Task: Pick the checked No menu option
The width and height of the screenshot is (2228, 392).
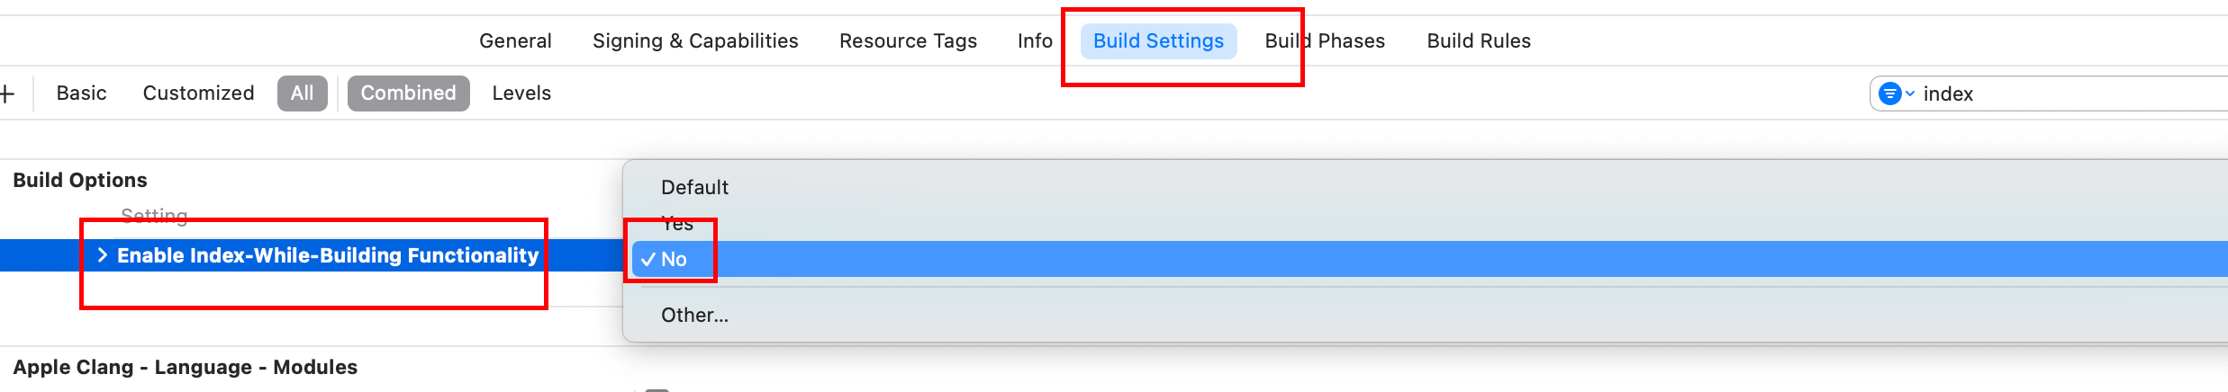Action: (x=674, y=260)
